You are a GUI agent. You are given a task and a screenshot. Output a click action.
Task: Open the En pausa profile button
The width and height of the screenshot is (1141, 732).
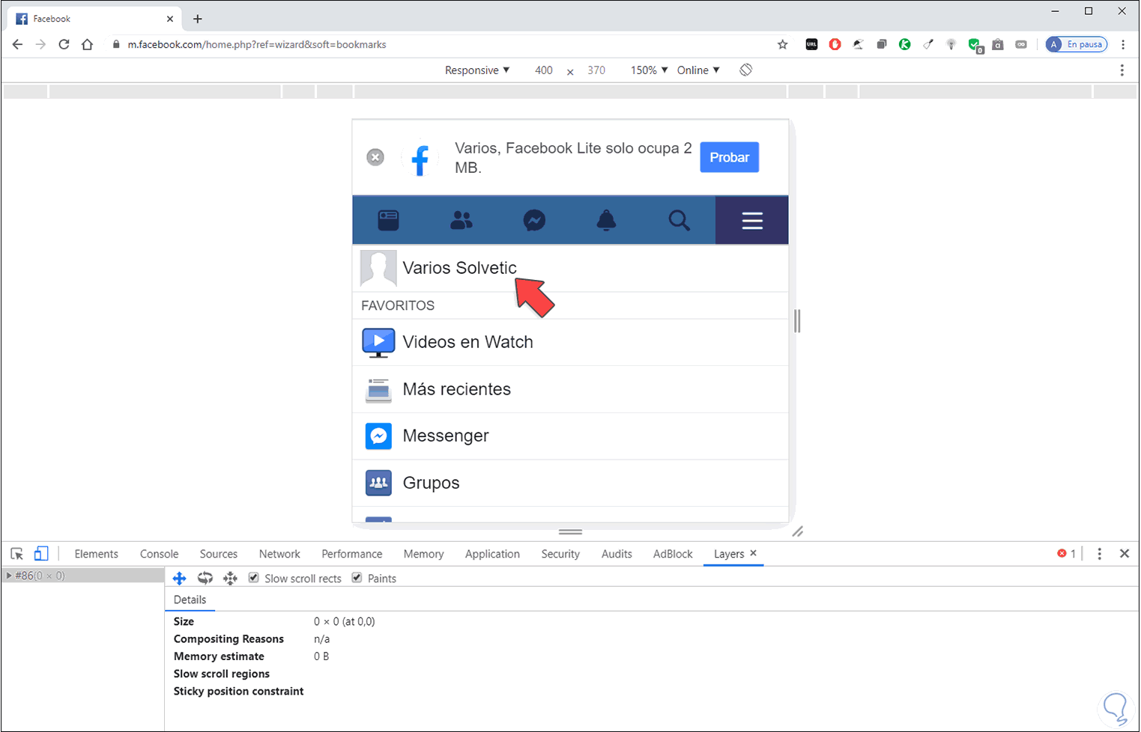coord(1077,44)
